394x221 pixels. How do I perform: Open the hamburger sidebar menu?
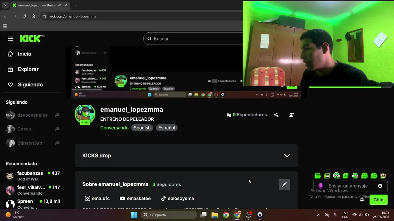10,39
